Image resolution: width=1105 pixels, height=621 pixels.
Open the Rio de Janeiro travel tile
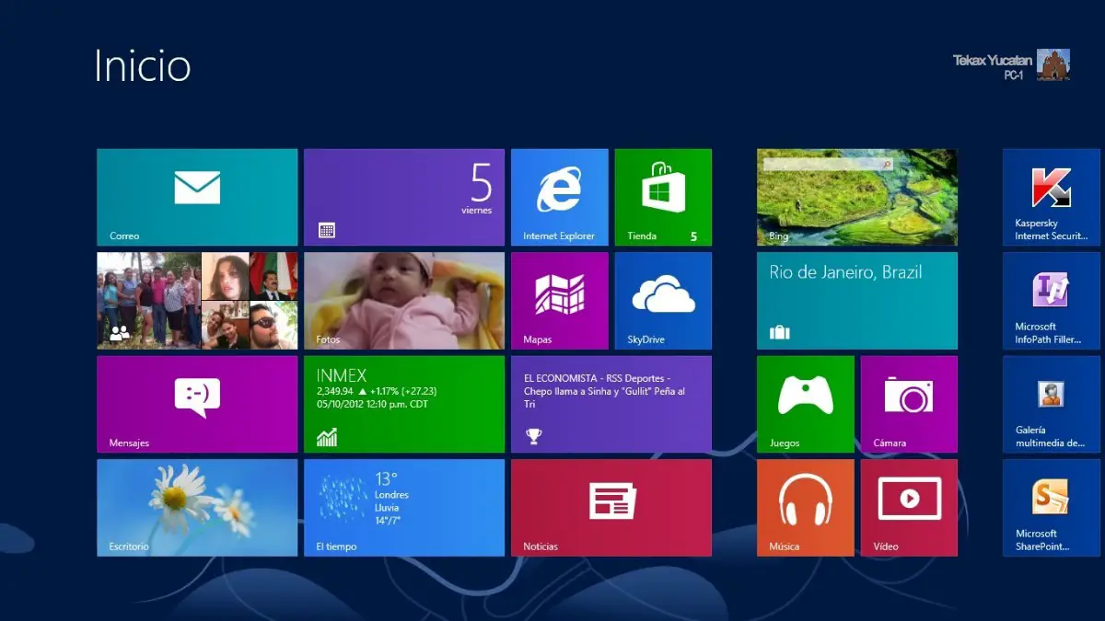click(x=857, y=301)
